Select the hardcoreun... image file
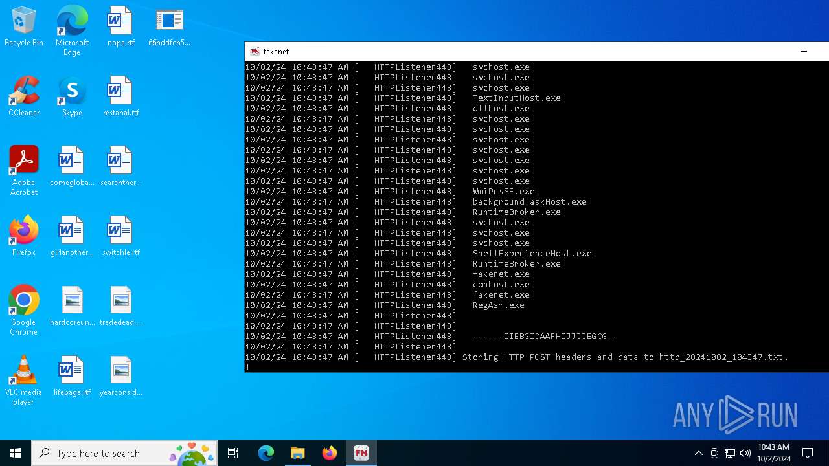829x466 pixels. pyautogui.click(x=72, y=307)
